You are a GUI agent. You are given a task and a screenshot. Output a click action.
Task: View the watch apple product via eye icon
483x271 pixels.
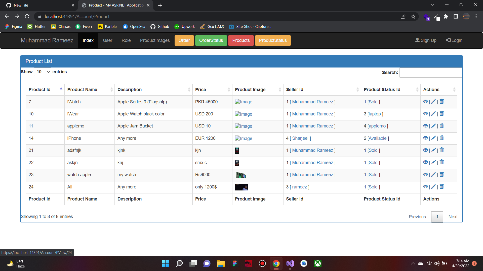pyautogui.click(x=425, y=174)
